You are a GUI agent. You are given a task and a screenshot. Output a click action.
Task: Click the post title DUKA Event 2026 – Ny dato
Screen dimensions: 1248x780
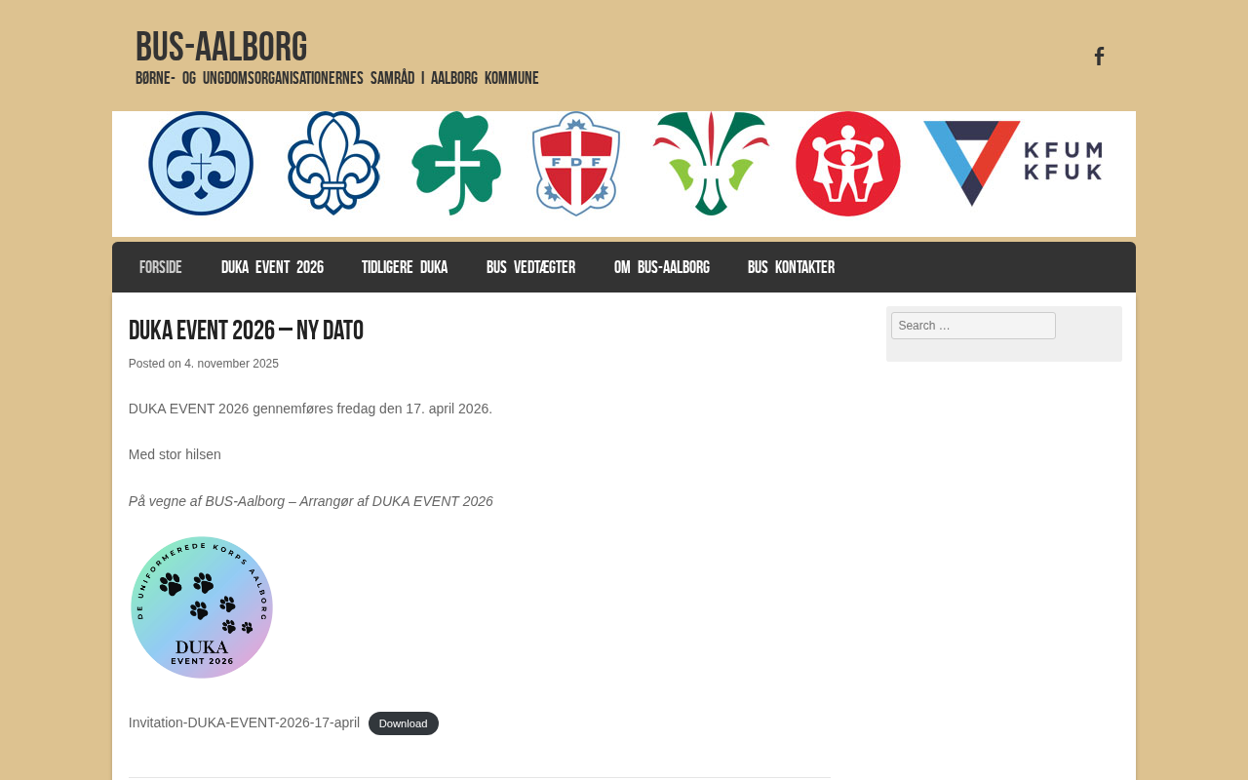pos(246,331)
